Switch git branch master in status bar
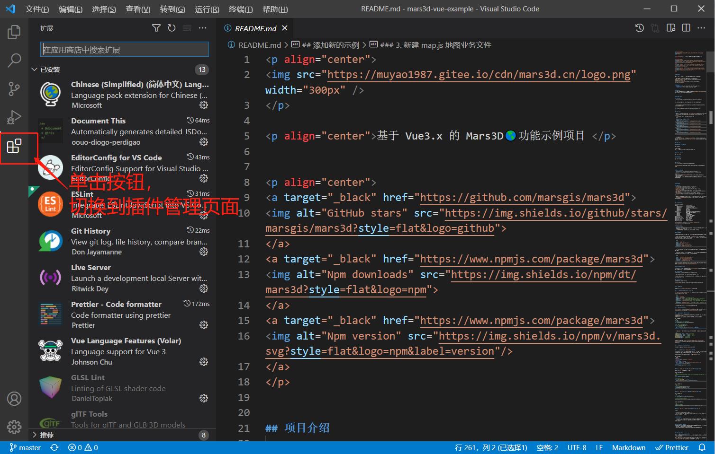This screenshot has width=715, height=454. (25, 447)
